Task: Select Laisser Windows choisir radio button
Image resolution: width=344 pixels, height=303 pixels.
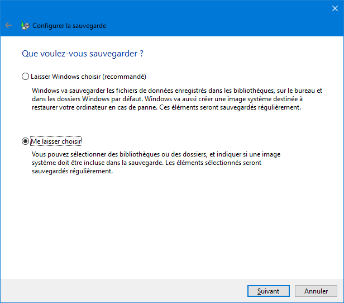Action: [x=25, y=77]
